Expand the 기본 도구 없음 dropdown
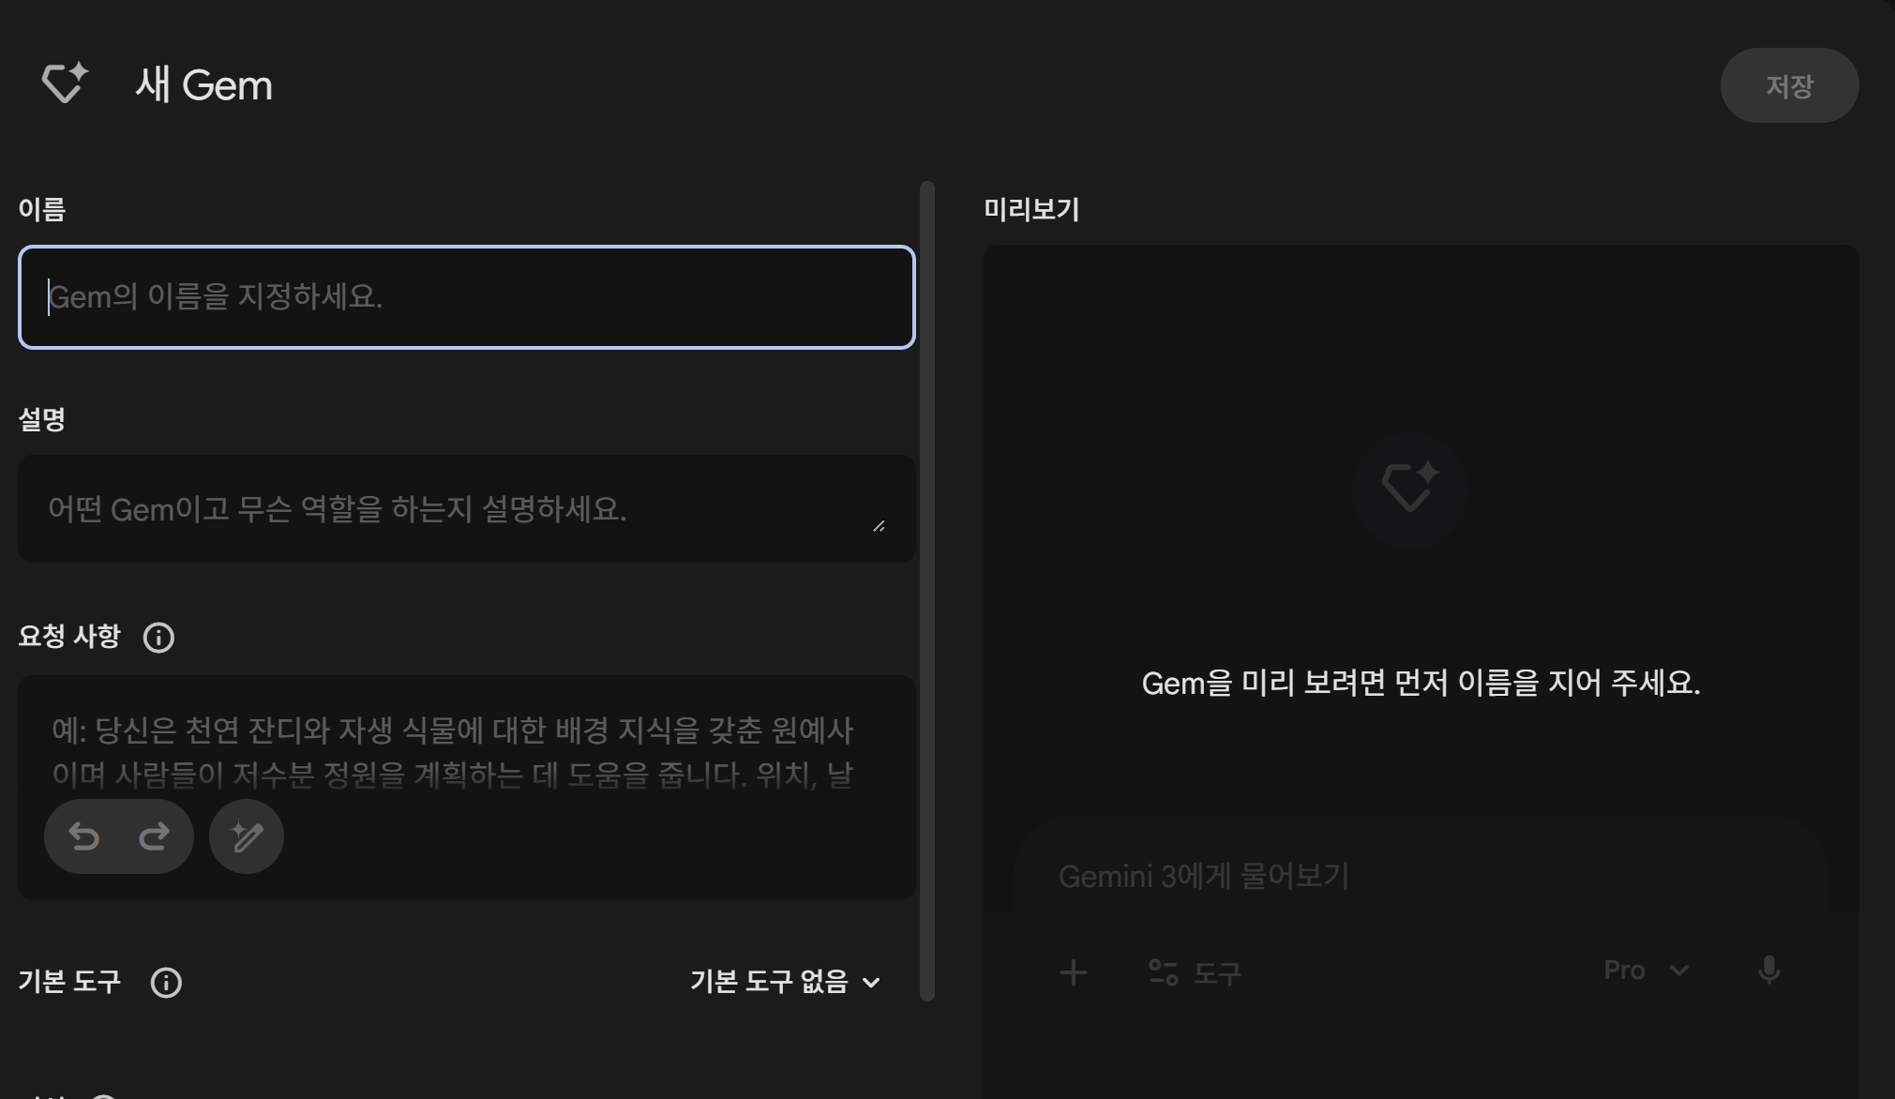This screenshot has width=1895, height=1099. (785, 982)
